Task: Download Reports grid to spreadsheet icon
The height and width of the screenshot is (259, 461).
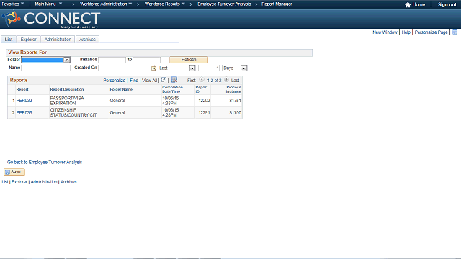Action: point(174,80)
